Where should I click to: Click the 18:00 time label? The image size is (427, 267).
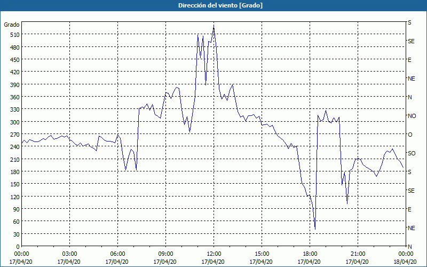pos(310,254)
